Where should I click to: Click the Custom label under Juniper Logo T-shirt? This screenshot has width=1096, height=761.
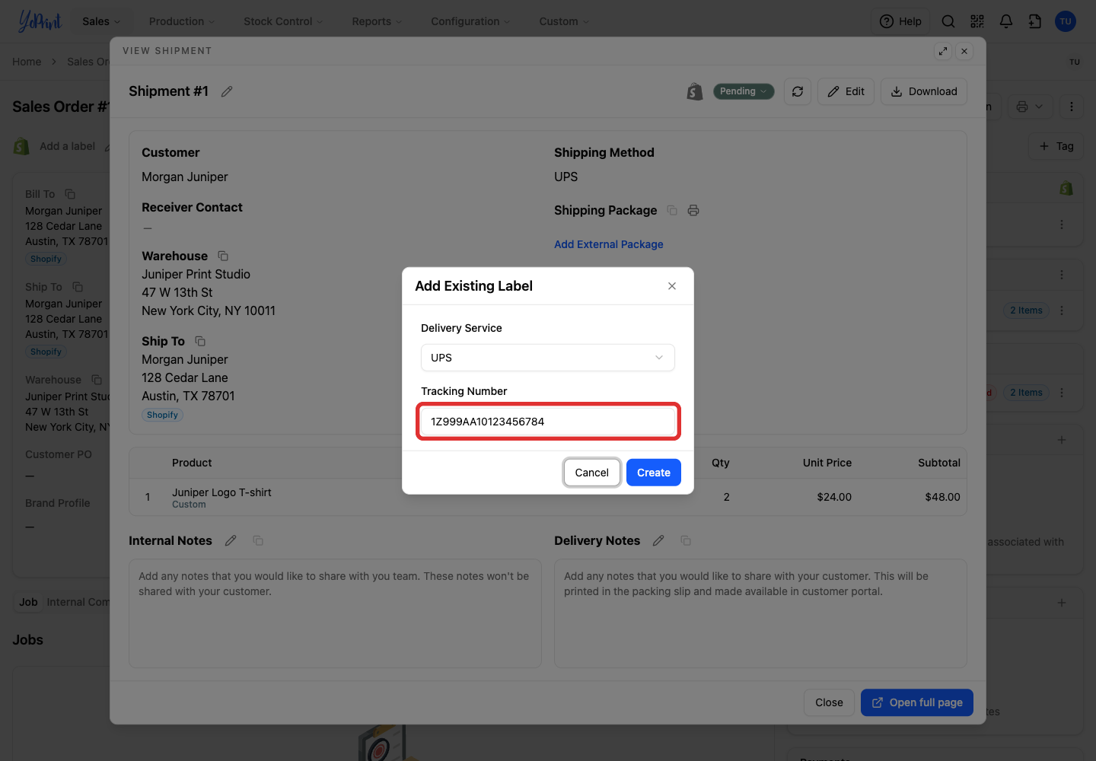[x=189, y=505]
